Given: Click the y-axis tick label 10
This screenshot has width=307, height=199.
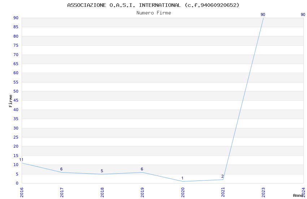Looking at the screenshot, I should (16, 165).
